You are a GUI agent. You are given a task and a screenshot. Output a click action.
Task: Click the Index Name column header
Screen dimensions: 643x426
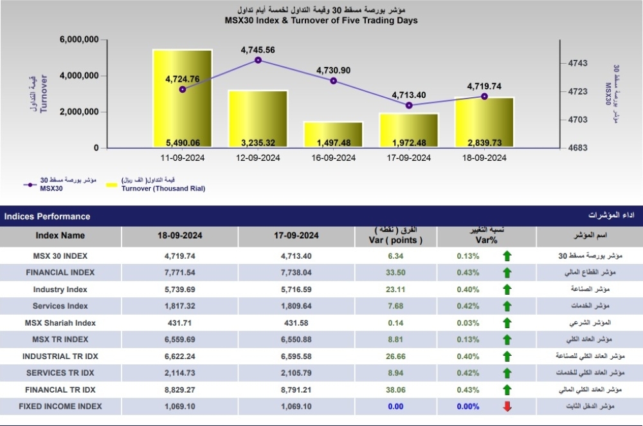click(60, 236)
